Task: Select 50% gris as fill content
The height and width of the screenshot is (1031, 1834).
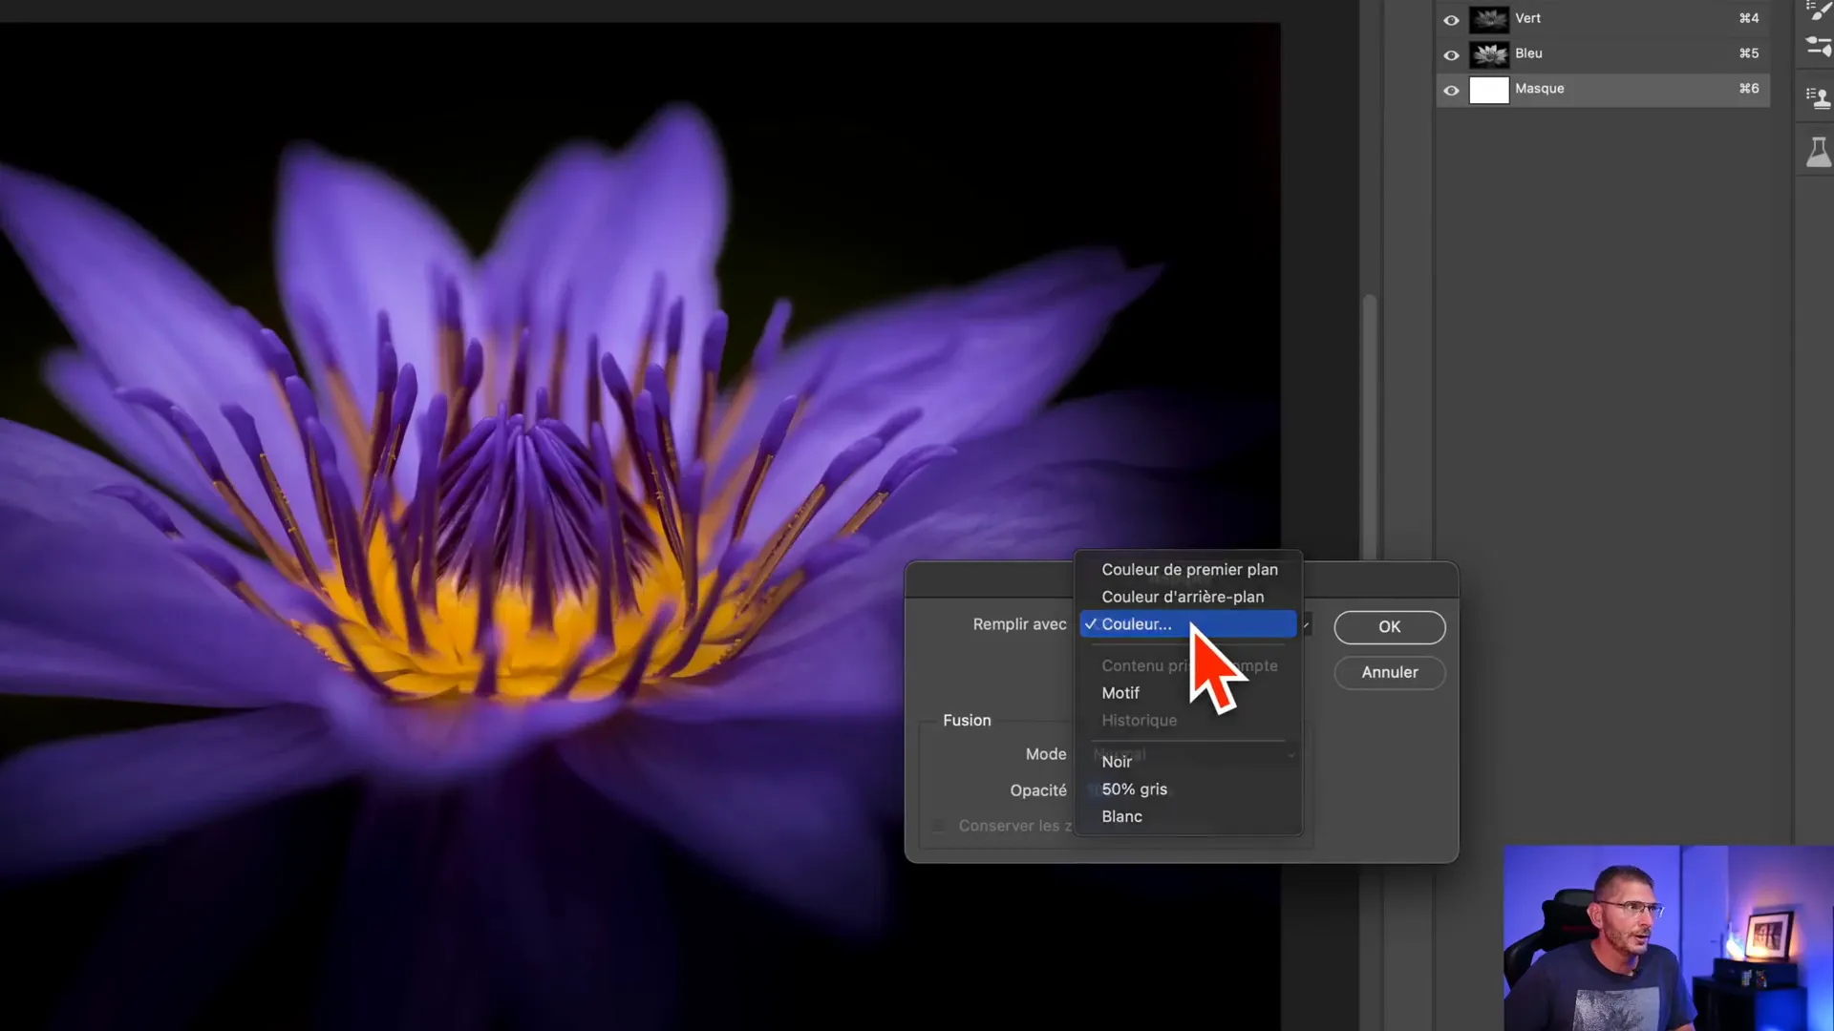Action: pos(1189,789)
